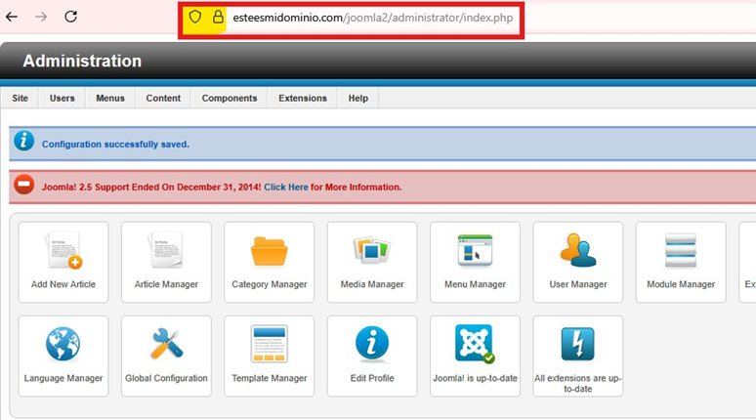Screen dimensions: 756x420
Task: Click the Joomla! is up-to-date icon
Action: tap(475, 344)
